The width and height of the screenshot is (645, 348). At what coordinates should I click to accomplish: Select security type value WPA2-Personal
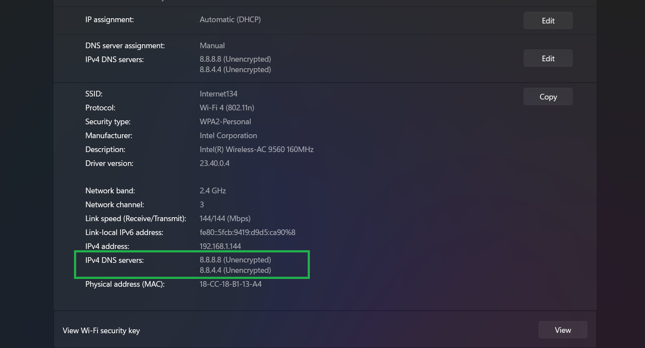click(x=225, y=122)
